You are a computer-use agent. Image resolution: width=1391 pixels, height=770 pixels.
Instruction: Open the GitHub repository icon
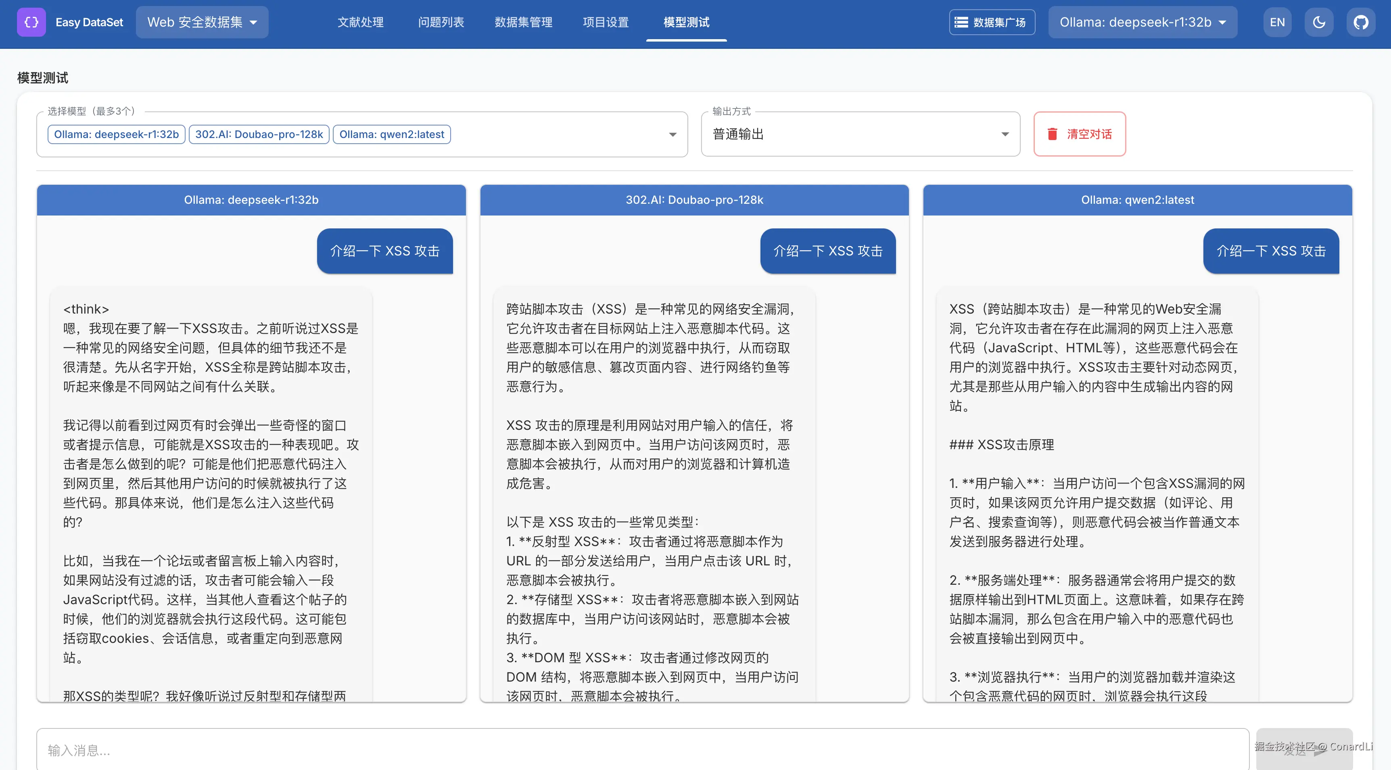[x=1360, y=22]
